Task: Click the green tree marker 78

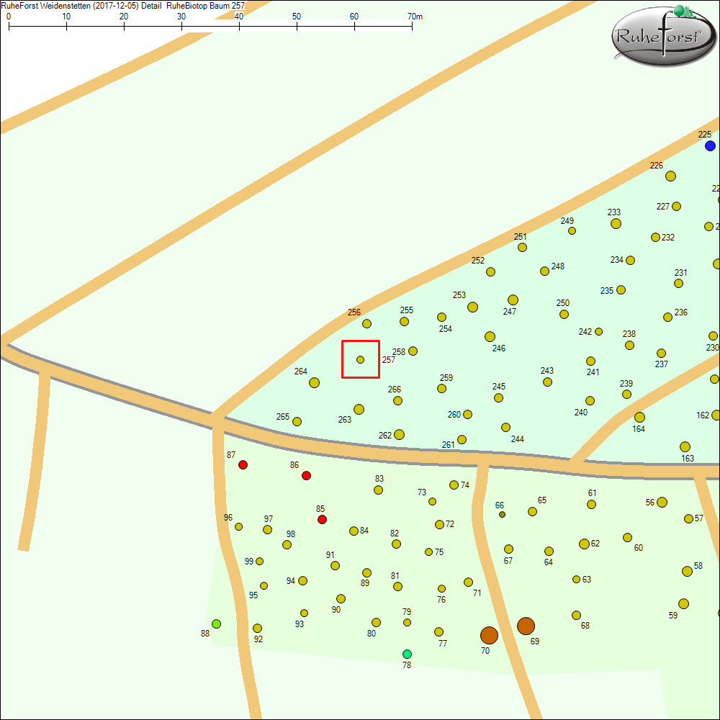Action: tap(407, 654)
